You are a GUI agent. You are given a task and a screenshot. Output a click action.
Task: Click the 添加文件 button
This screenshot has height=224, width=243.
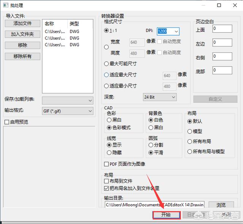point(22,24)
